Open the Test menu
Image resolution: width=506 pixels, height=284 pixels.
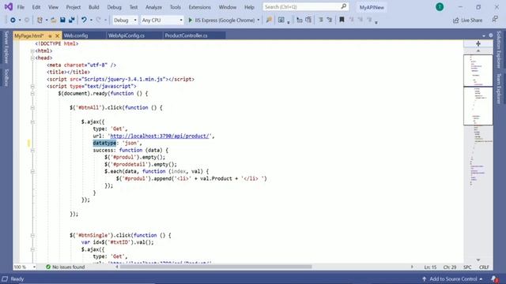pos(134,7)
